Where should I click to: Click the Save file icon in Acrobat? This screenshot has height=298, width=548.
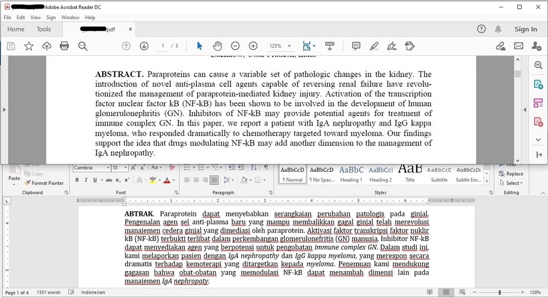11,46
